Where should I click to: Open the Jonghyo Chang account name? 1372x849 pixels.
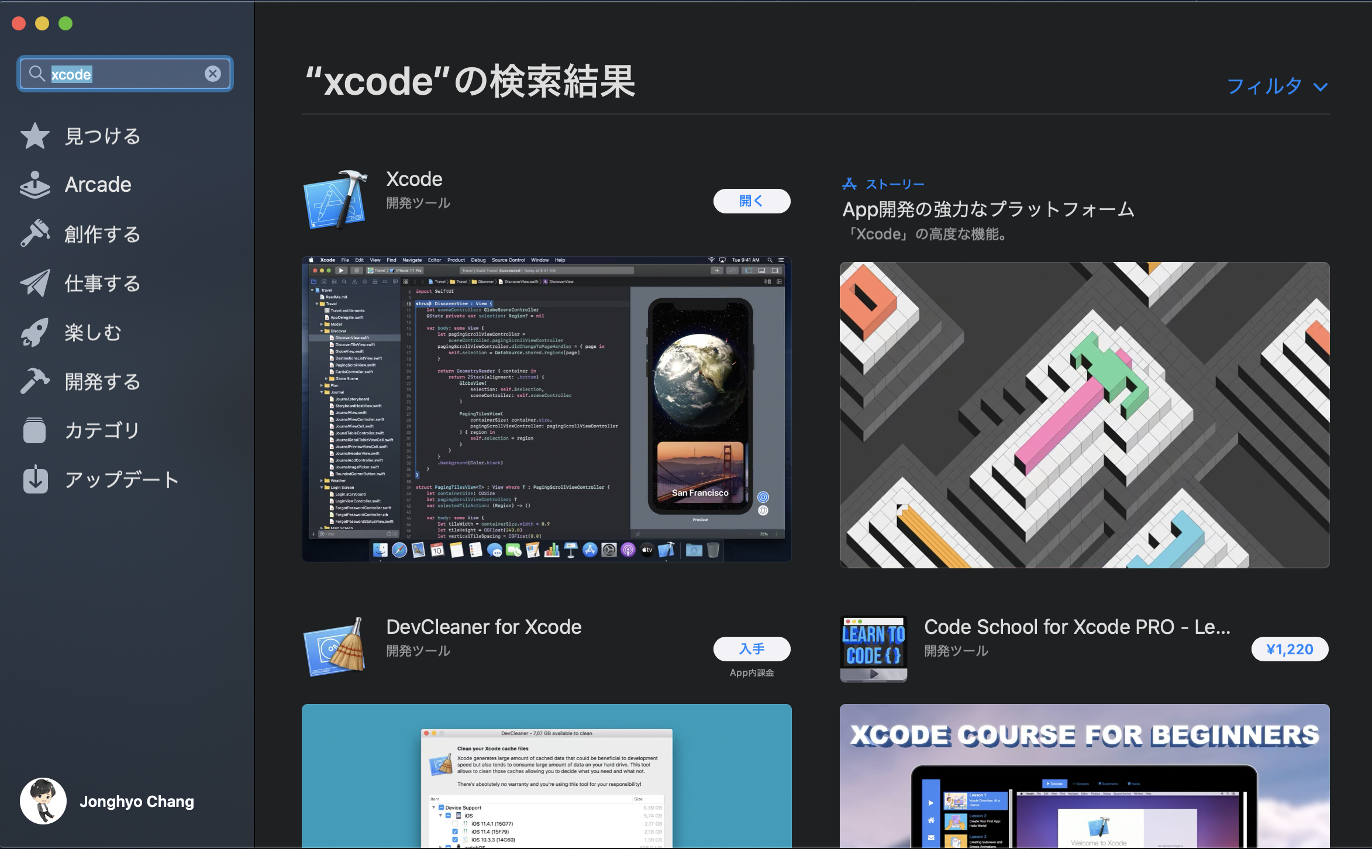click(x=137, y=802)
